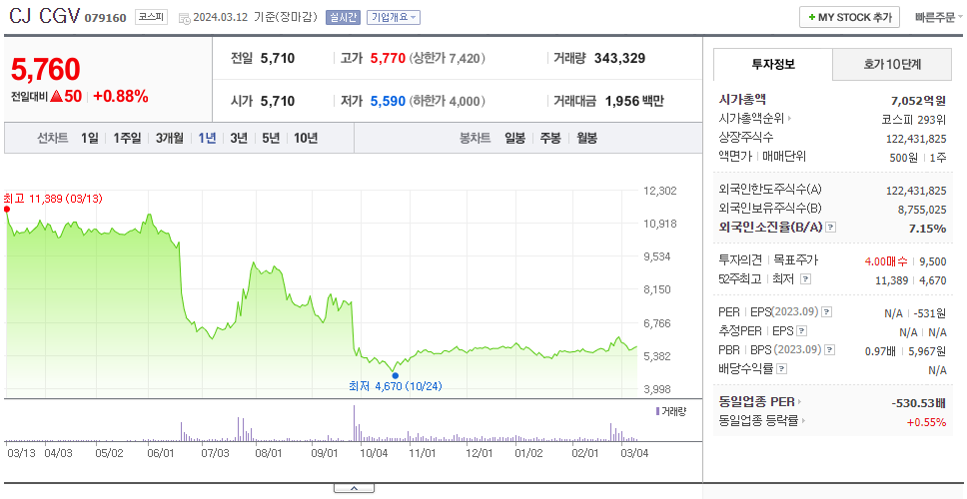Click the 동일업종 등락률 link
This screenshot has height=499, width=967.
point(758,421)
